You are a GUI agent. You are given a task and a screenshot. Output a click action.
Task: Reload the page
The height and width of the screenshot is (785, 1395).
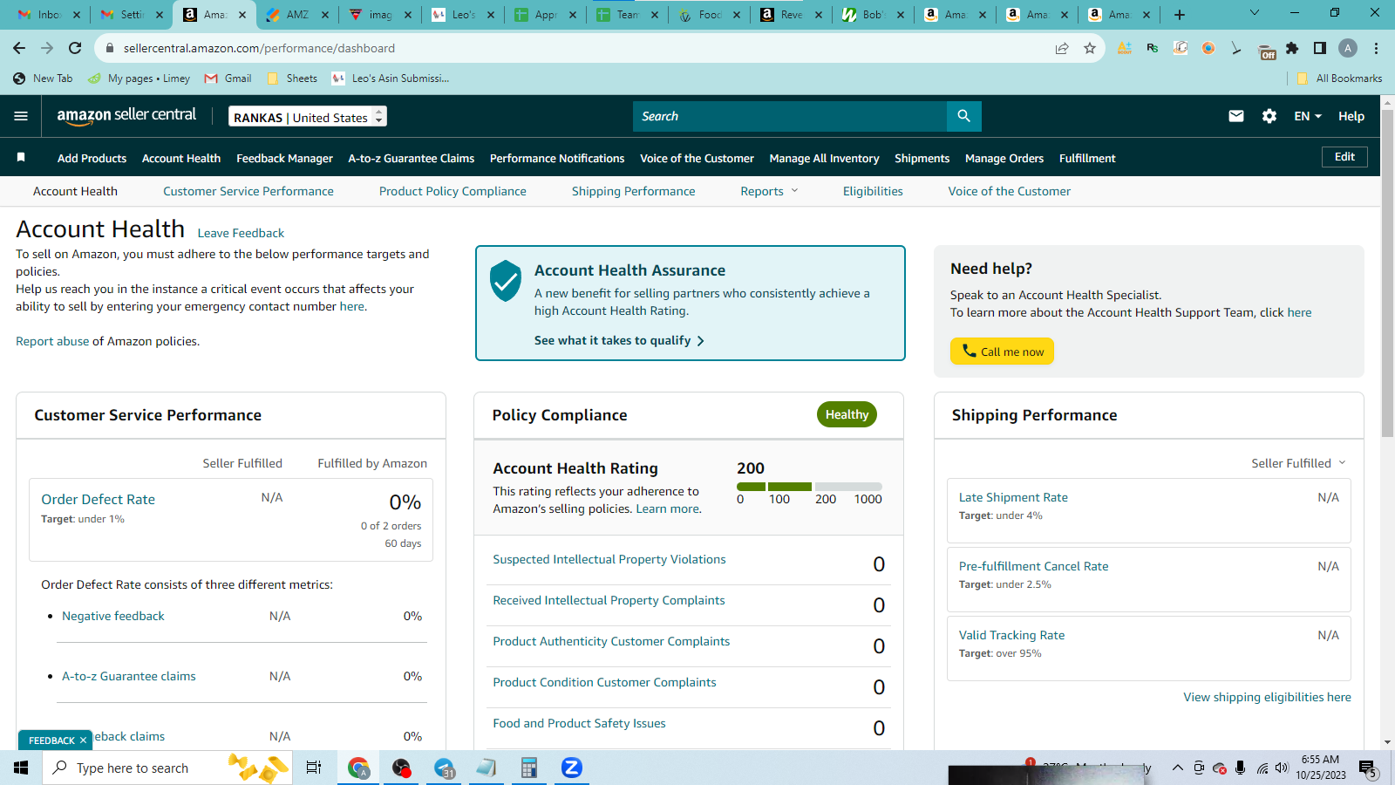tap(75, 48)
